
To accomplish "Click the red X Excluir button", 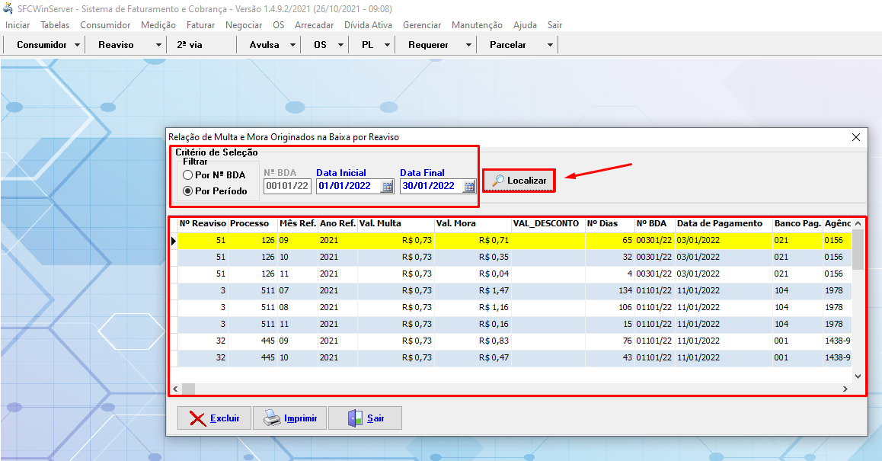I will [215, 418].
